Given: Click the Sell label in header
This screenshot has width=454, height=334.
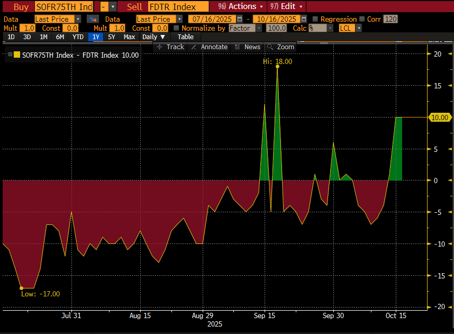Looking at the screenshot, I should tap(134, 7).
